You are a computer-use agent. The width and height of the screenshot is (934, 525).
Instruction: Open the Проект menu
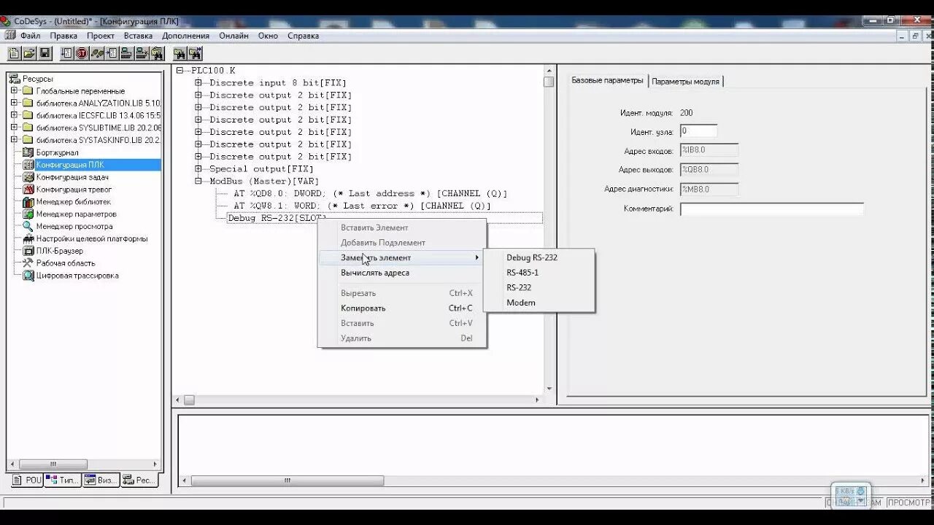tap(101, 36)
